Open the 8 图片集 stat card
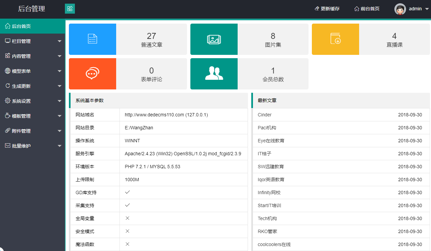Image resolution: width=431 pixels, height=251 pixels. tap(249, 39)
